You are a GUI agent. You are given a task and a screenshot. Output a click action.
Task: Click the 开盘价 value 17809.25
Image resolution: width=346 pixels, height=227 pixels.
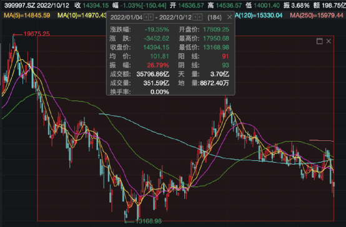pyautogui.click(x=216, y=29)
